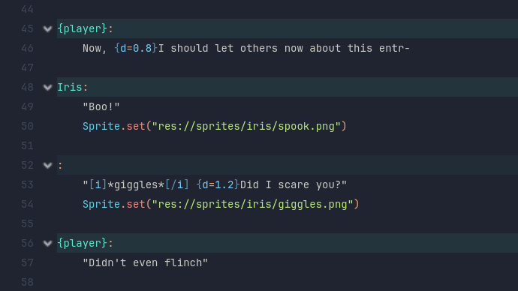Click the Iris: speaker label

pos(73,87)
